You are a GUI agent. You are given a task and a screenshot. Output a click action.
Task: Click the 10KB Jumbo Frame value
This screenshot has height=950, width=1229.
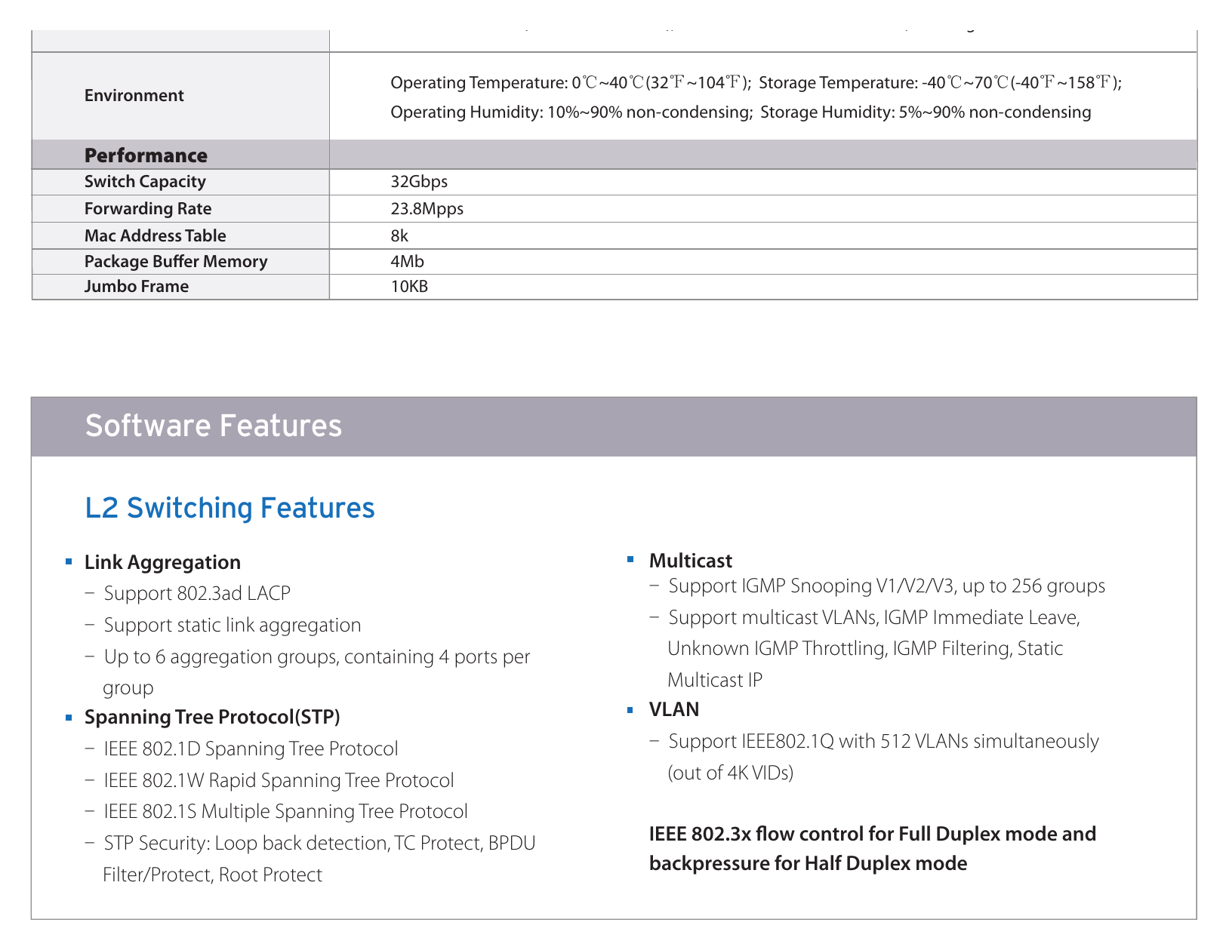tap(409, 287)
